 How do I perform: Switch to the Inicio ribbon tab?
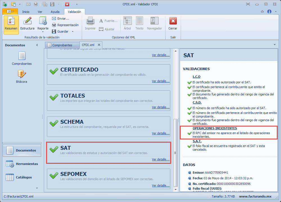[x=26, y=12]
